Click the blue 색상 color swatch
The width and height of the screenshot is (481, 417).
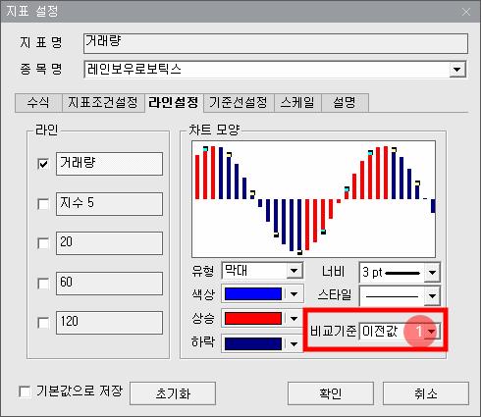point(253,293)
